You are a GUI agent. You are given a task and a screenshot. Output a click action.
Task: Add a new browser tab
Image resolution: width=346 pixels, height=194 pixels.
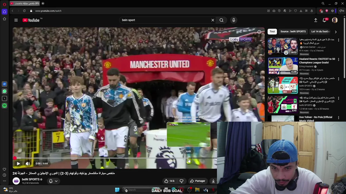[43, 4]
